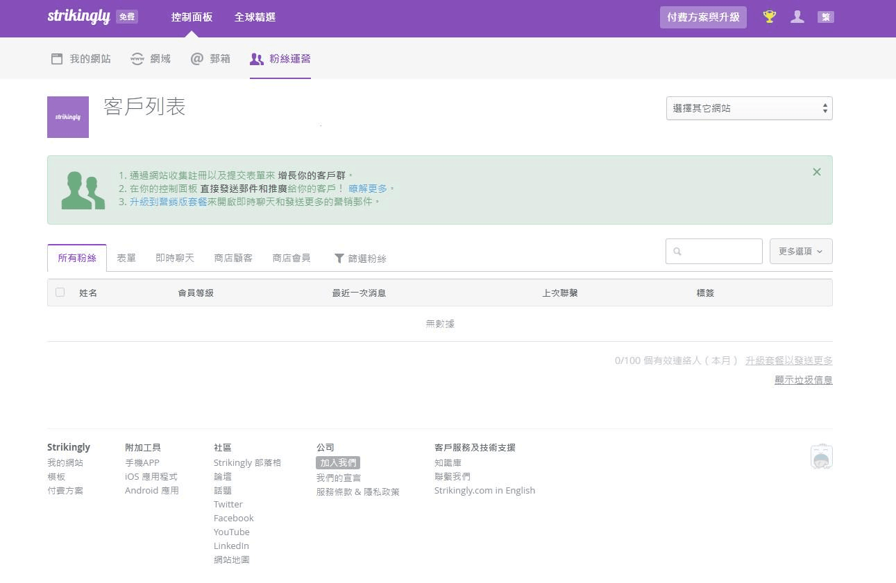Image resolution: width=896 pixels, height=583 pixels.
Task: Dismiss the green tips banner
Action: pyautogui.click(x=817, y=172)
